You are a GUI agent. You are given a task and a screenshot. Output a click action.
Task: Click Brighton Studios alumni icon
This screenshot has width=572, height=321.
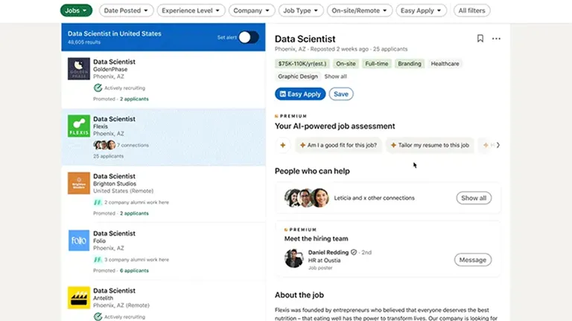pyautogui.click(x=98, y=202)
